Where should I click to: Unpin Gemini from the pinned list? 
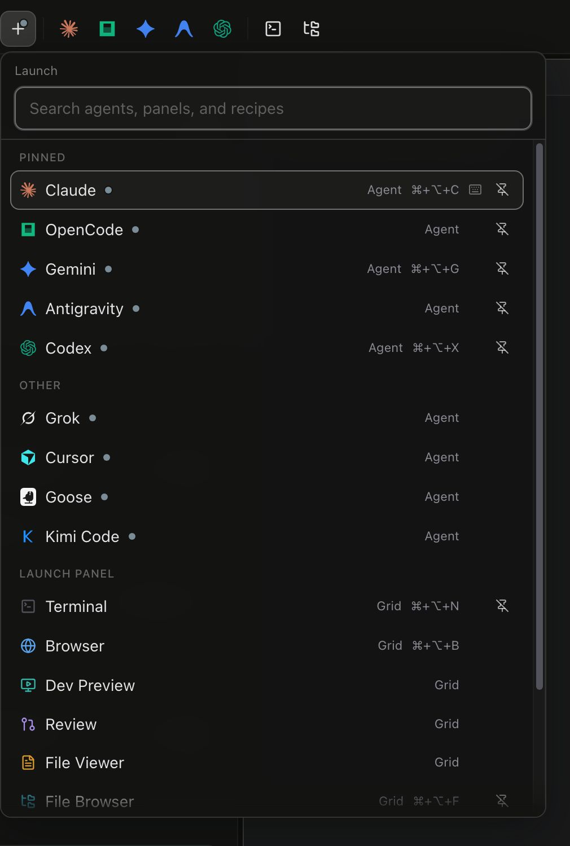[x=502, y=268]
